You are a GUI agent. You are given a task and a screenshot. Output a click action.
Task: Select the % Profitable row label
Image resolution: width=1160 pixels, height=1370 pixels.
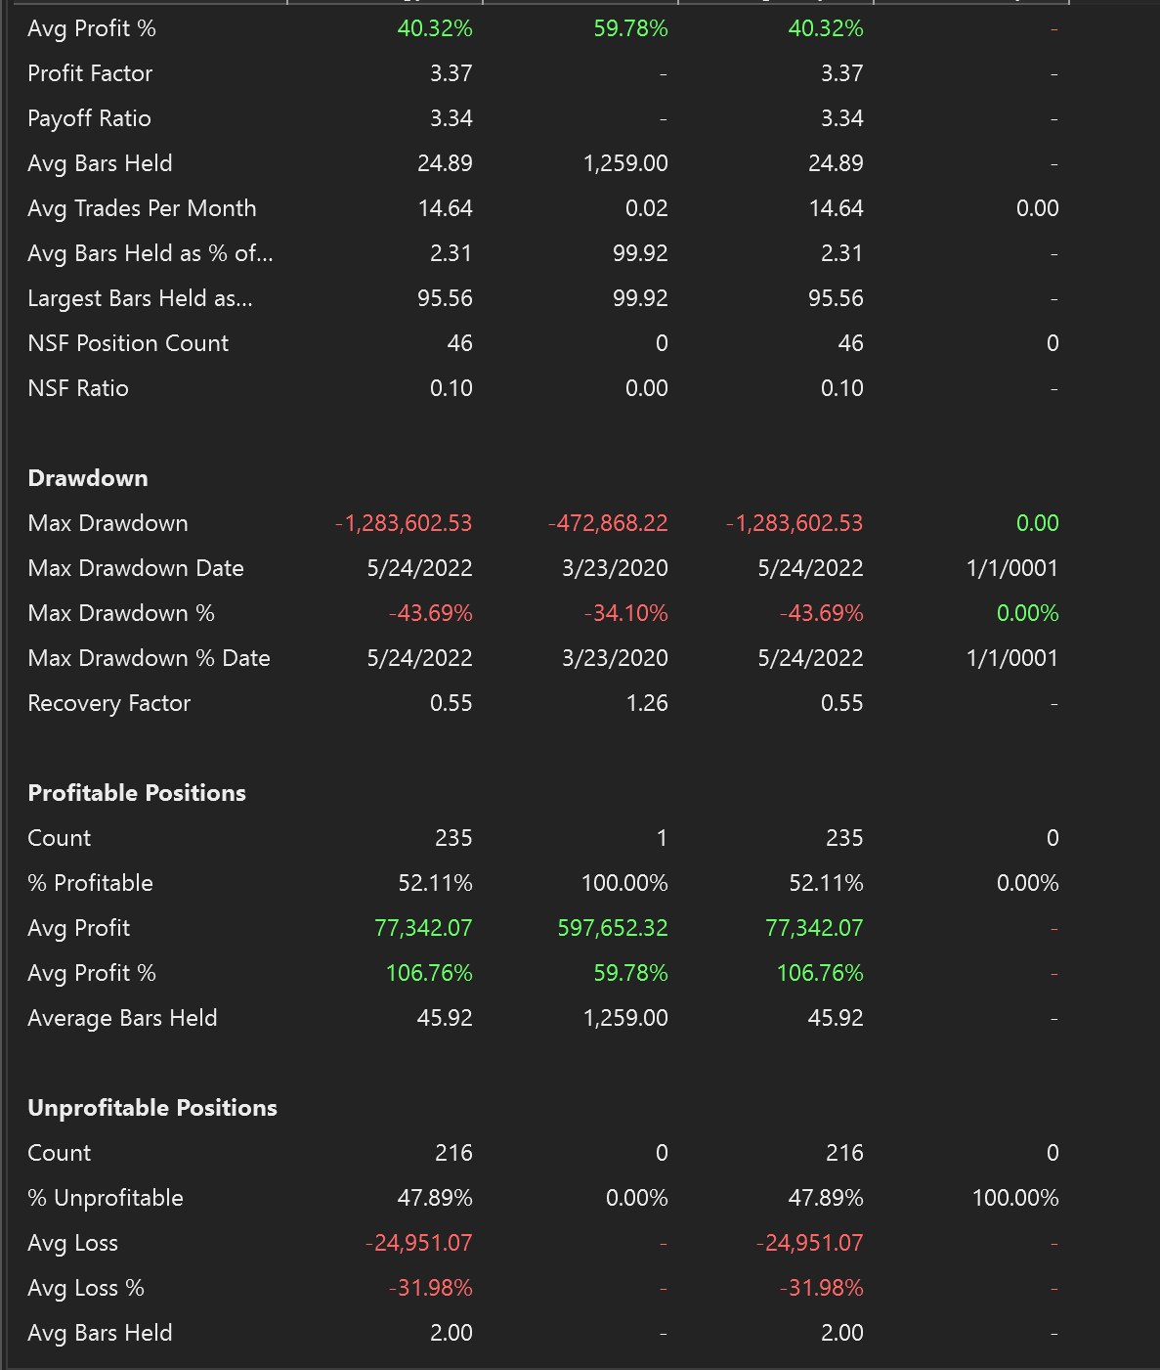91,883
